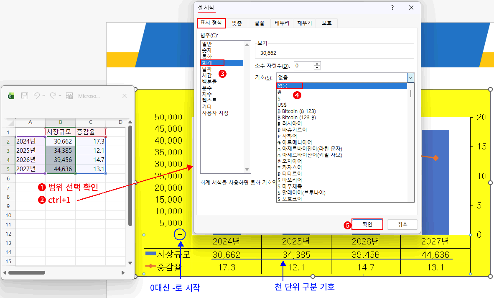
Task: Click the orange 증감율 diamond legend marker
Action: point(150,266)
